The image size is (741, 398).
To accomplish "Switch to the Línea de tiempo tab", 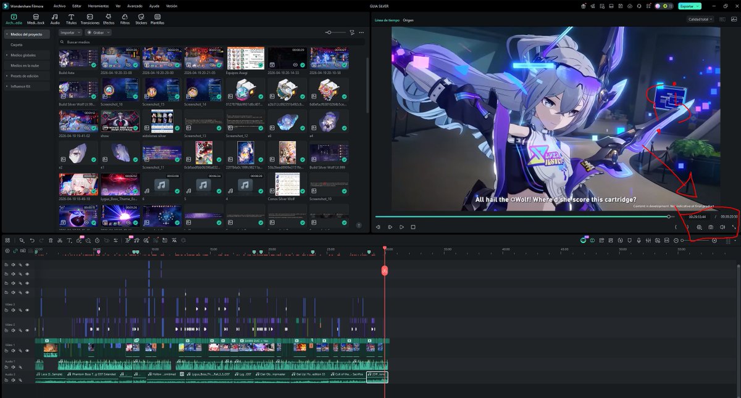I will (x=387, y=20).
